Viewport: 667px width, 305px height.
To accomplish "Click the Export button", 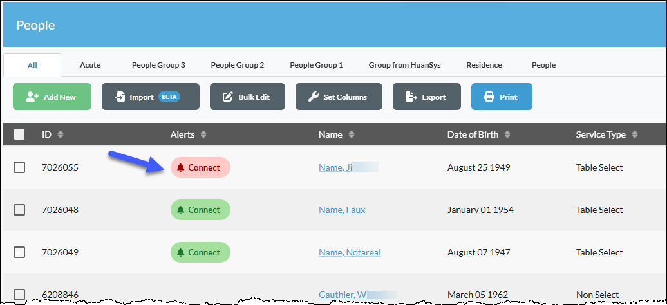I will (427, 97).
